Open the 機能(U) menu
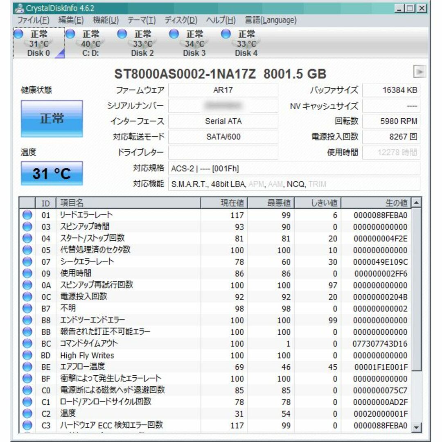442x442 pixels. coord(106,20)
